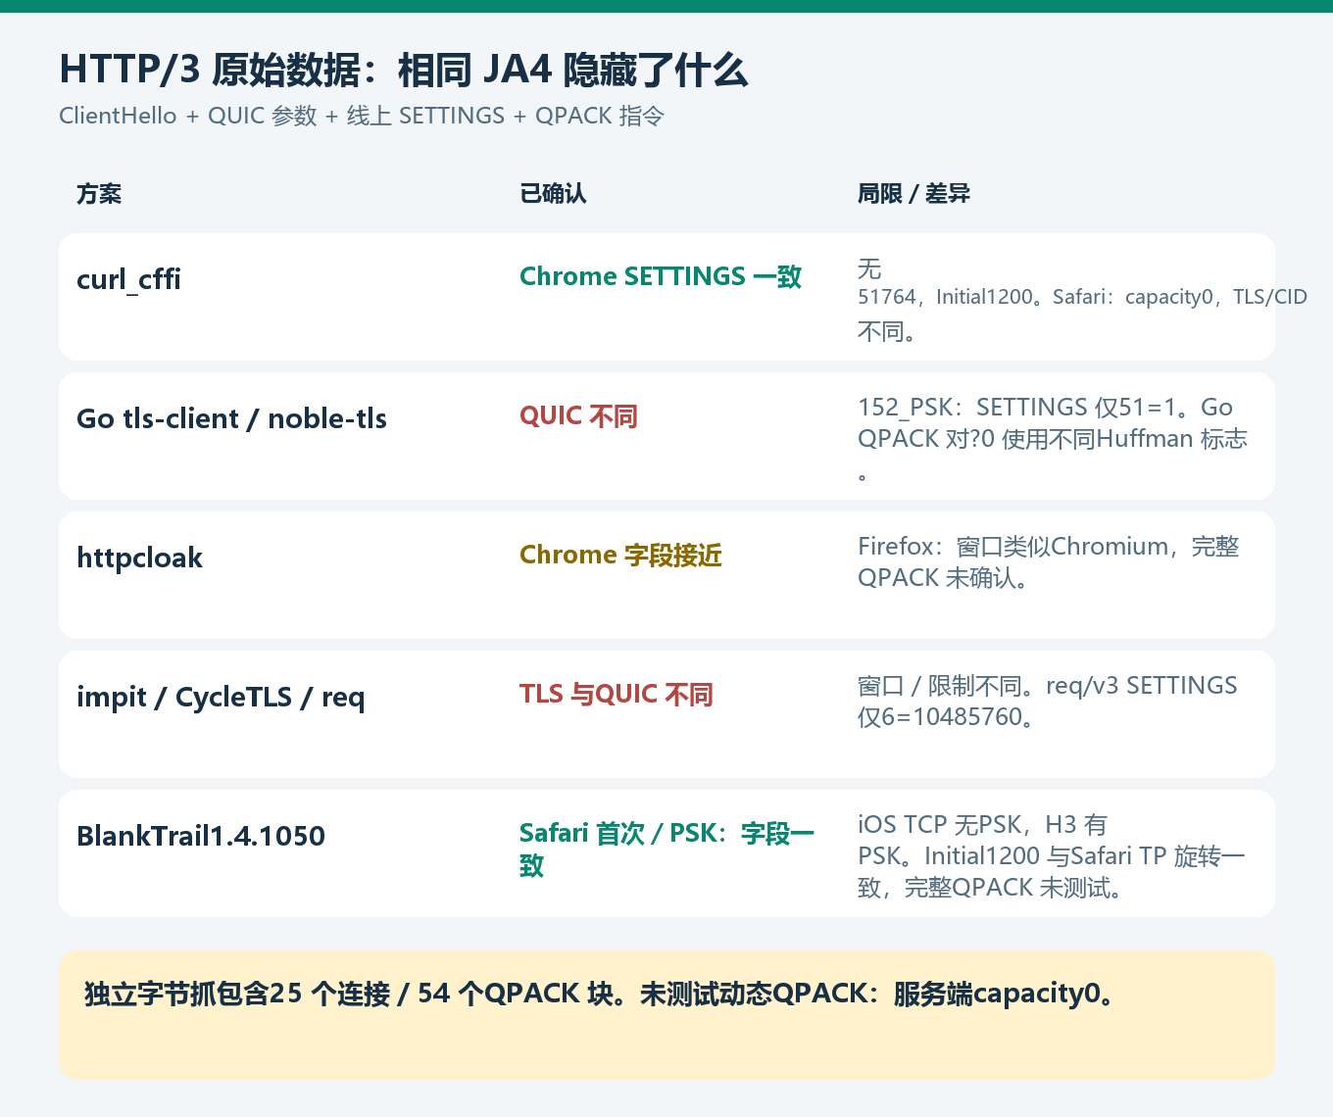Click 'Safari 首次 / PSK：字段一致' status
The image size is (1333, 1117).
(x=666, y=850)
